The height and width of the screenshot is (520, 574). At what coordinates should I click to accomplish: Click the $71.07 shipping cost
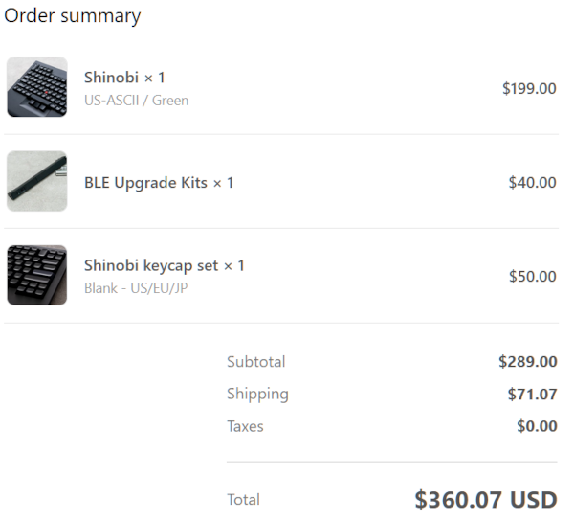(x=532, y=394)
